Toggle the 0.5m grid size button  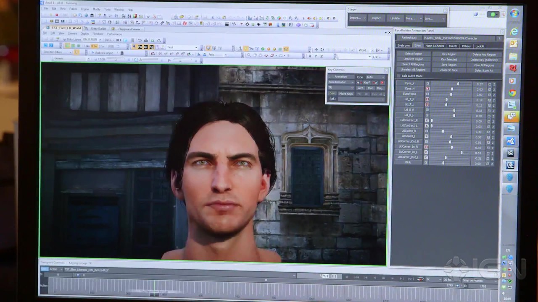94,46
